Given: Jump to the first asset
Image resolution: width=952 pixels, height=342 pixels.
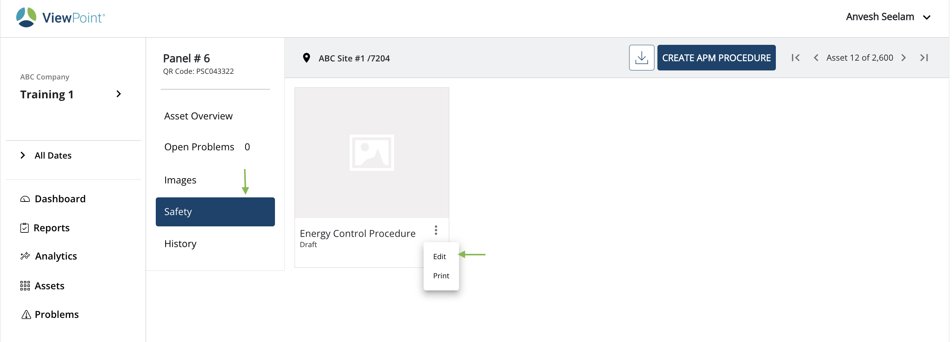Looking at the screenshot, I should (x=795, y=58).
